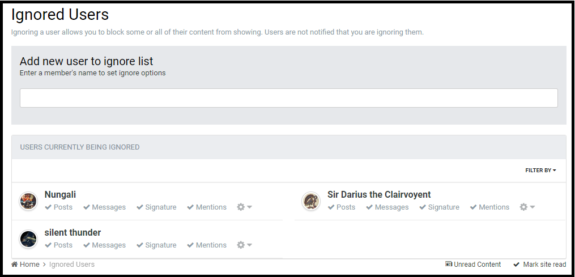Viewport: 575px width, 277px height.
Task: Open settings gear for Nungali
Action: [x=241, y=207]
